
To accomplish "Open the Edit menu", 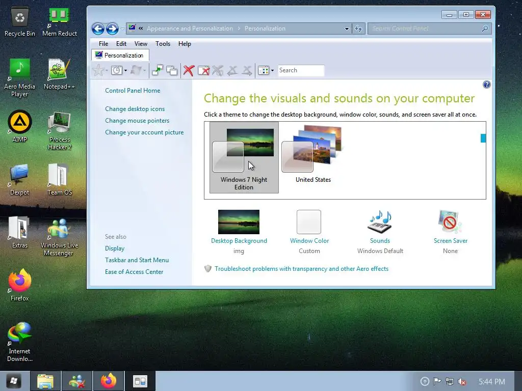I will click(x=121, y=44).
